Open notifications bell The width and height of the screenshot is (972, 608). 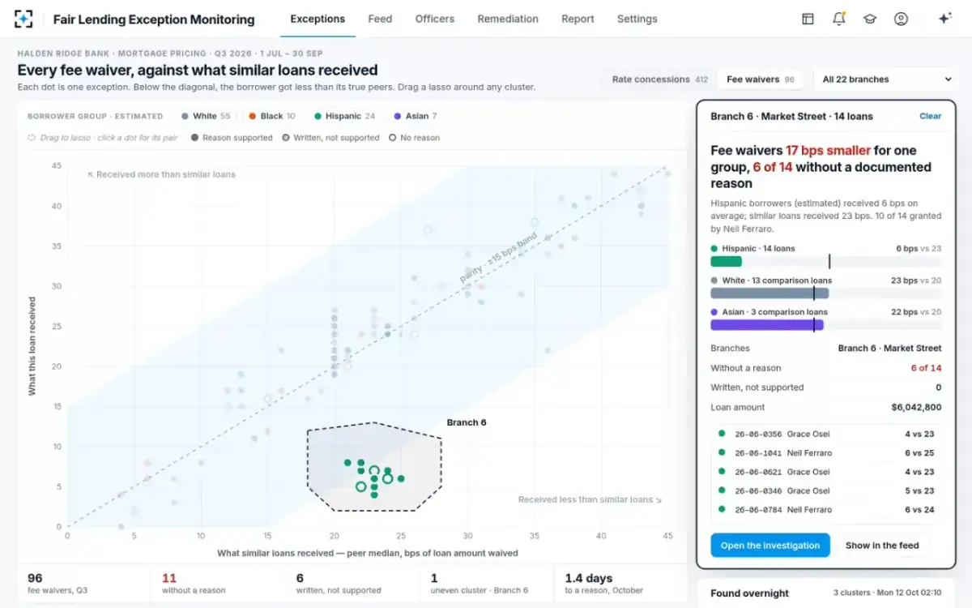pos(838,19)
